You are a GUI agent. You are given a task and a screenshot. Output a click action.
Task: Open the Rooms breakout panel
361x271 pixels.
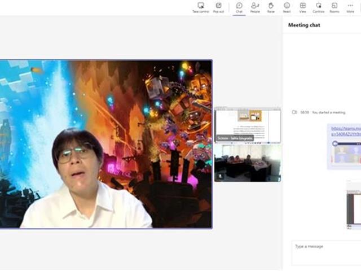click(x=334, y=7)
